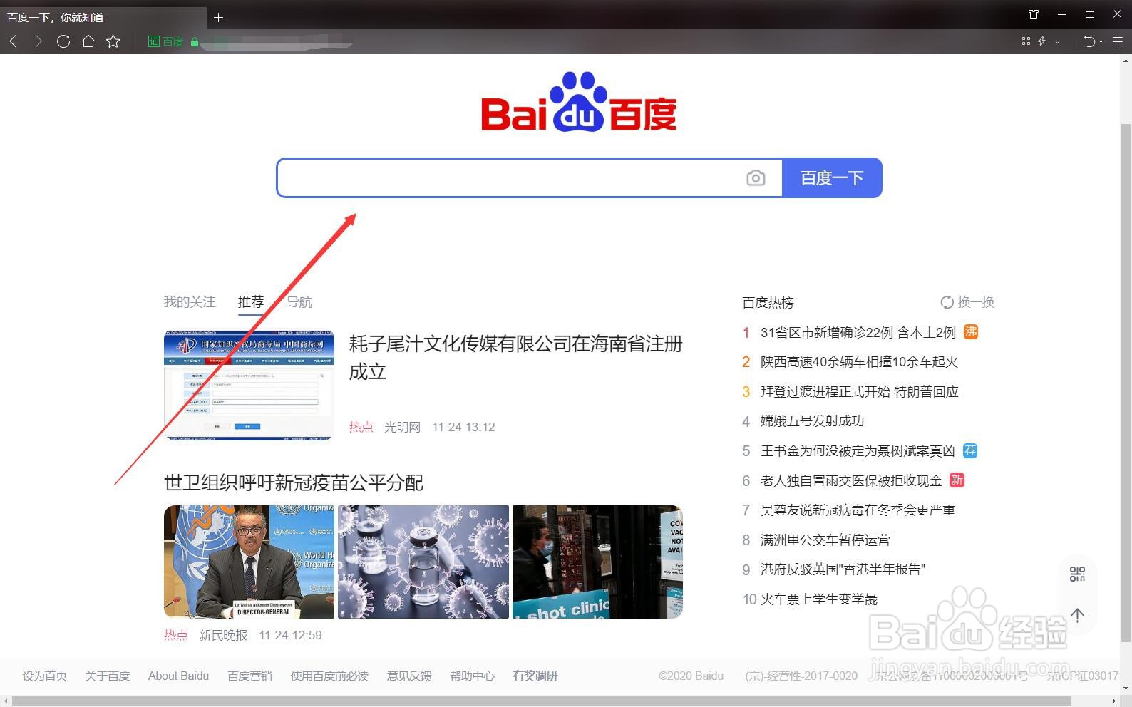Click footer link 使用百度前必读
1132x707 pixels.
click(329, 676)
